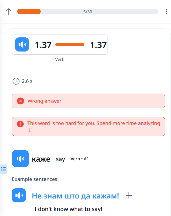Screen dimensions: 171x216
Task: Expand the left side panel
Action: [x=4, y=169]
